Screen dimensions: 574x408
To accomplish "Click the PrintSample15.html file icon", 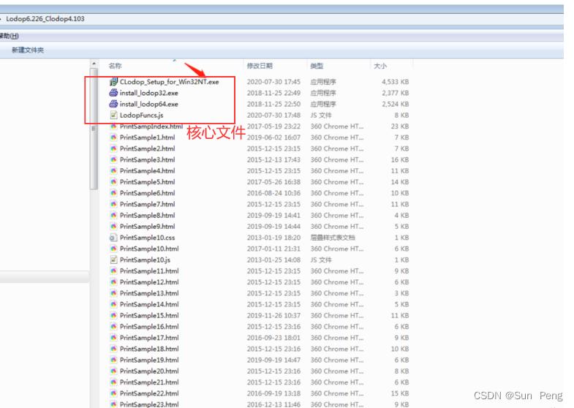I will [x=113, y=315].
